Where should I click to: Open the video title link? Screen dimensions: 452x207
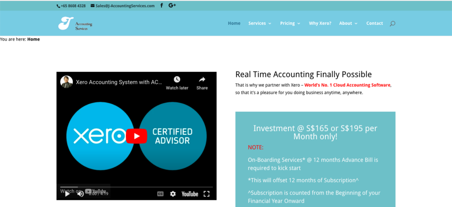pos(119,82)
